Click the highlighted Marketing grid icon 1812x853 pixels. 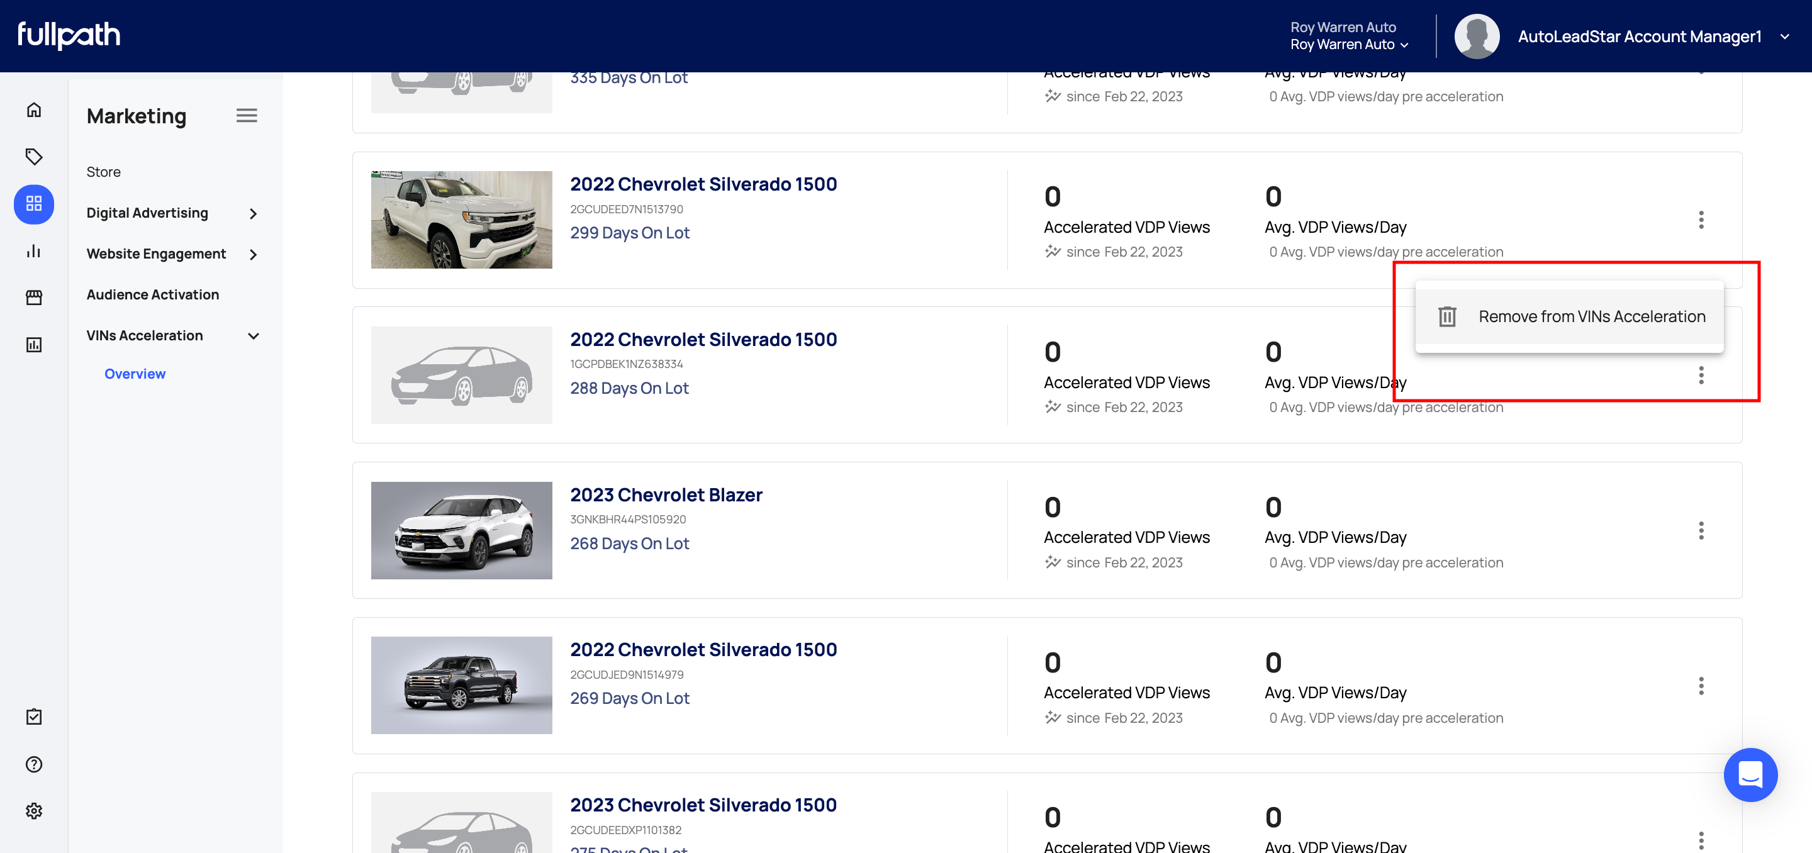(33, 204)
